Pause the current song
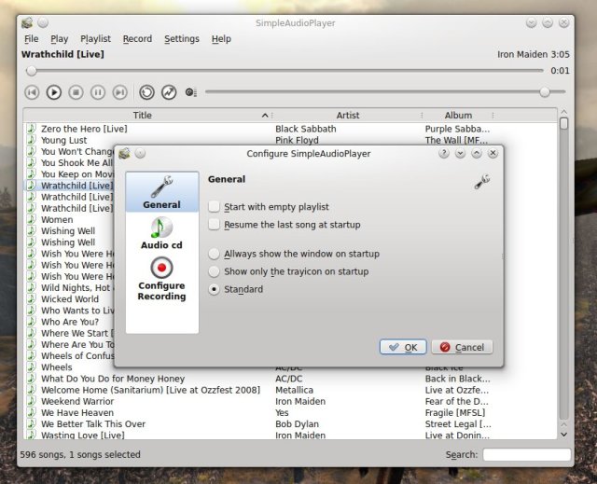The image size is (597, 484). pos(98,92)
